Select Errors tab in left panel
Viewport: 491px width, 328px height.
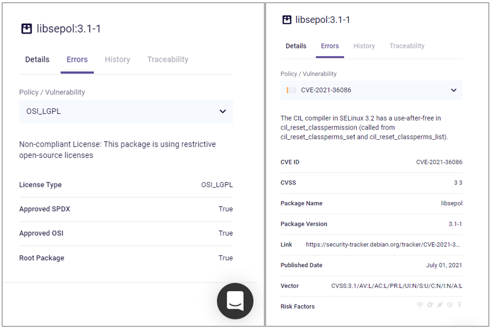pyautogui.click(x=77, y=59)
